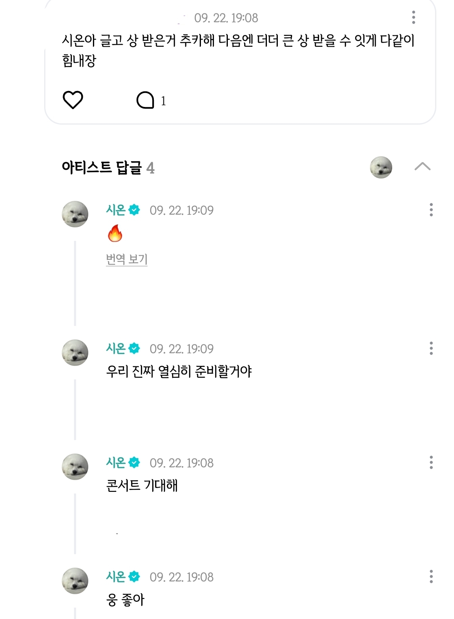
Task: Click avatar on 우리 진짜 열심히 준비할거야 reply
Action: 75,352
